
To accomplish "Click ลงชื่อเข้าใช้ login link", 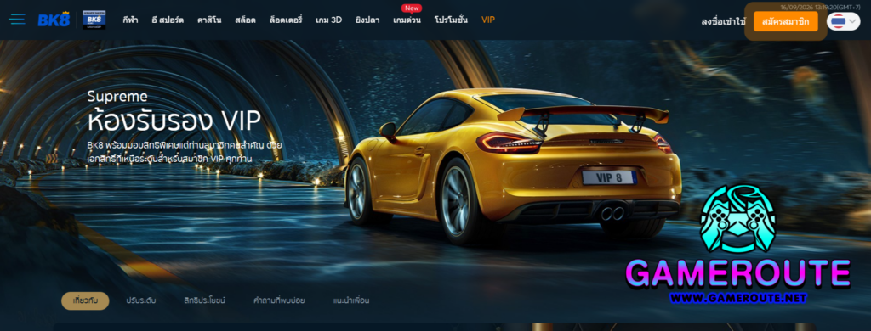I will [723, 21].
